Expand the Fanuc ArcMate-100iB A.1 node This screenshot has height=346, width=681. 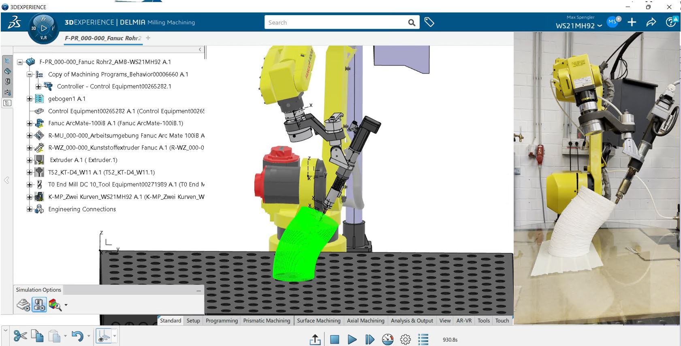pyautogui.click(x=29, y=123)
